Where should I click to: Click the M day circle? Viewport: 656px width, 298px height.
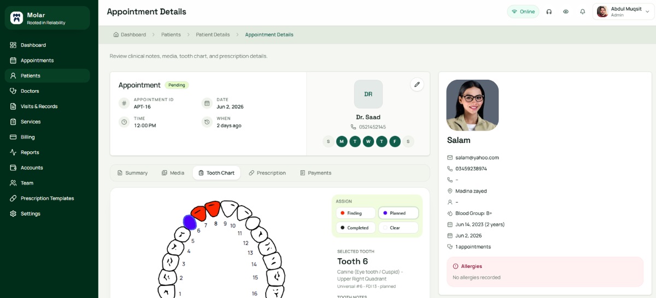(x=342, y=141)
